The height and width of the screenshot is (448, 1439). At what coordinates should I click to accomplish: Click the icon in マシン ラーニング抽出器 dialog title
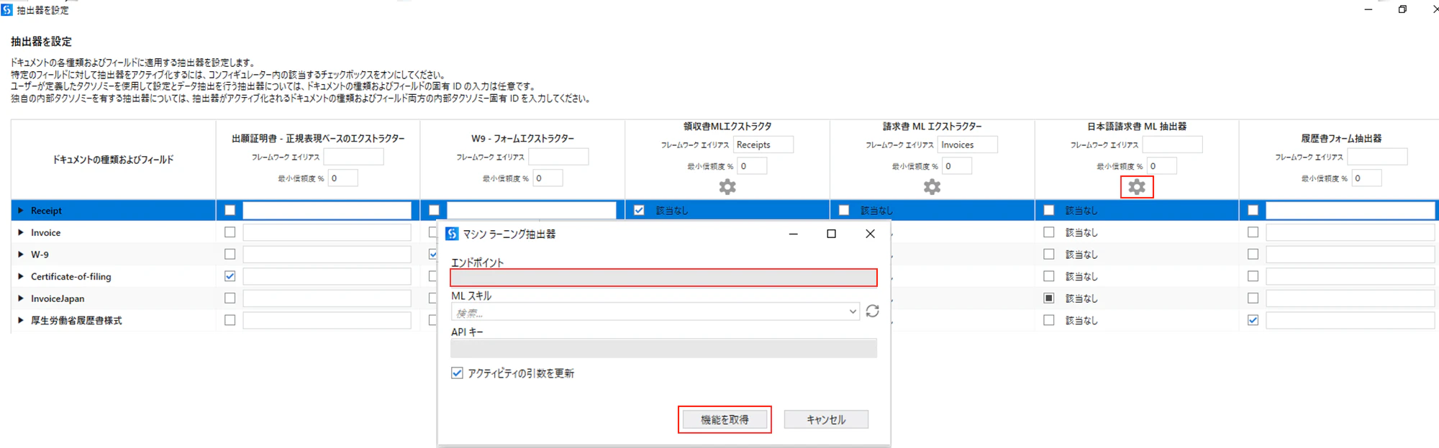click(452, 234)
